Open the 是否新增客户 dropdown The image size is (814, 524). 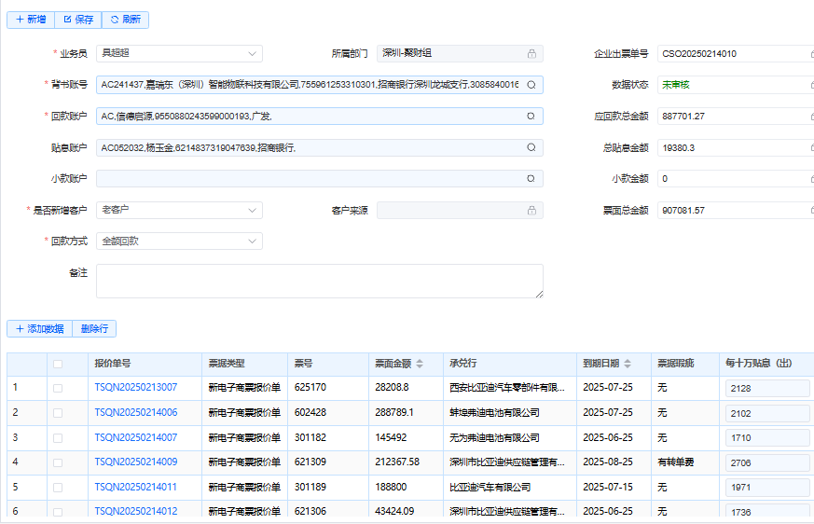pyautogui.click(x=253, y=211)
